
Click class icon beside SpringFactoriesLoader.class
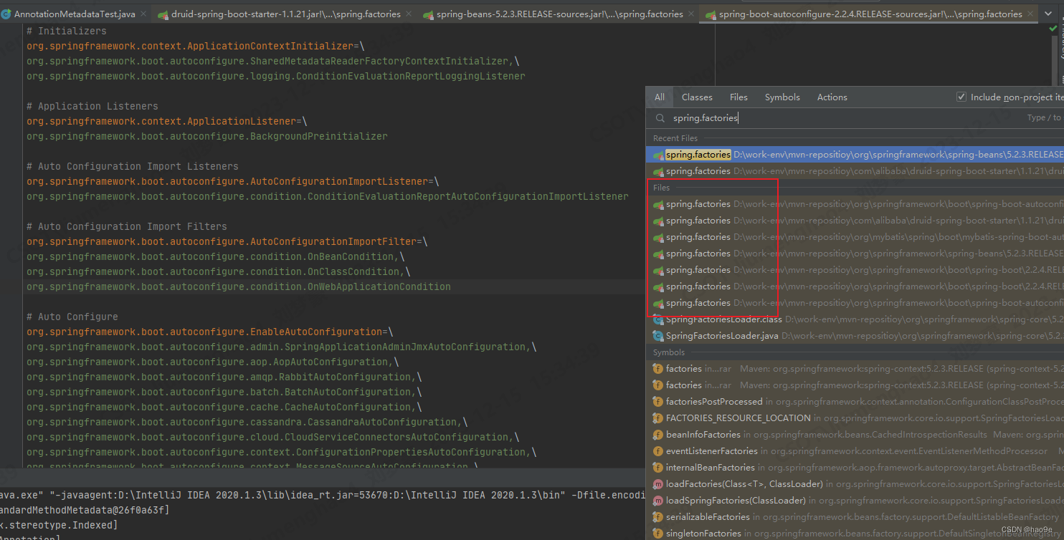click(x=658, y=319)
